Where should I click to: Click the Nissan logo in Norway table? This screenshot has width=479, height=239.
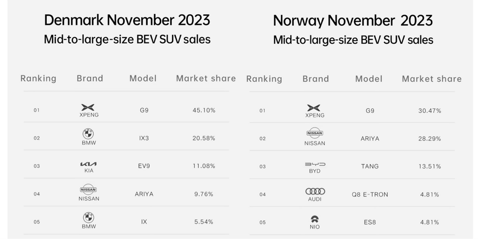pos(315,133)
